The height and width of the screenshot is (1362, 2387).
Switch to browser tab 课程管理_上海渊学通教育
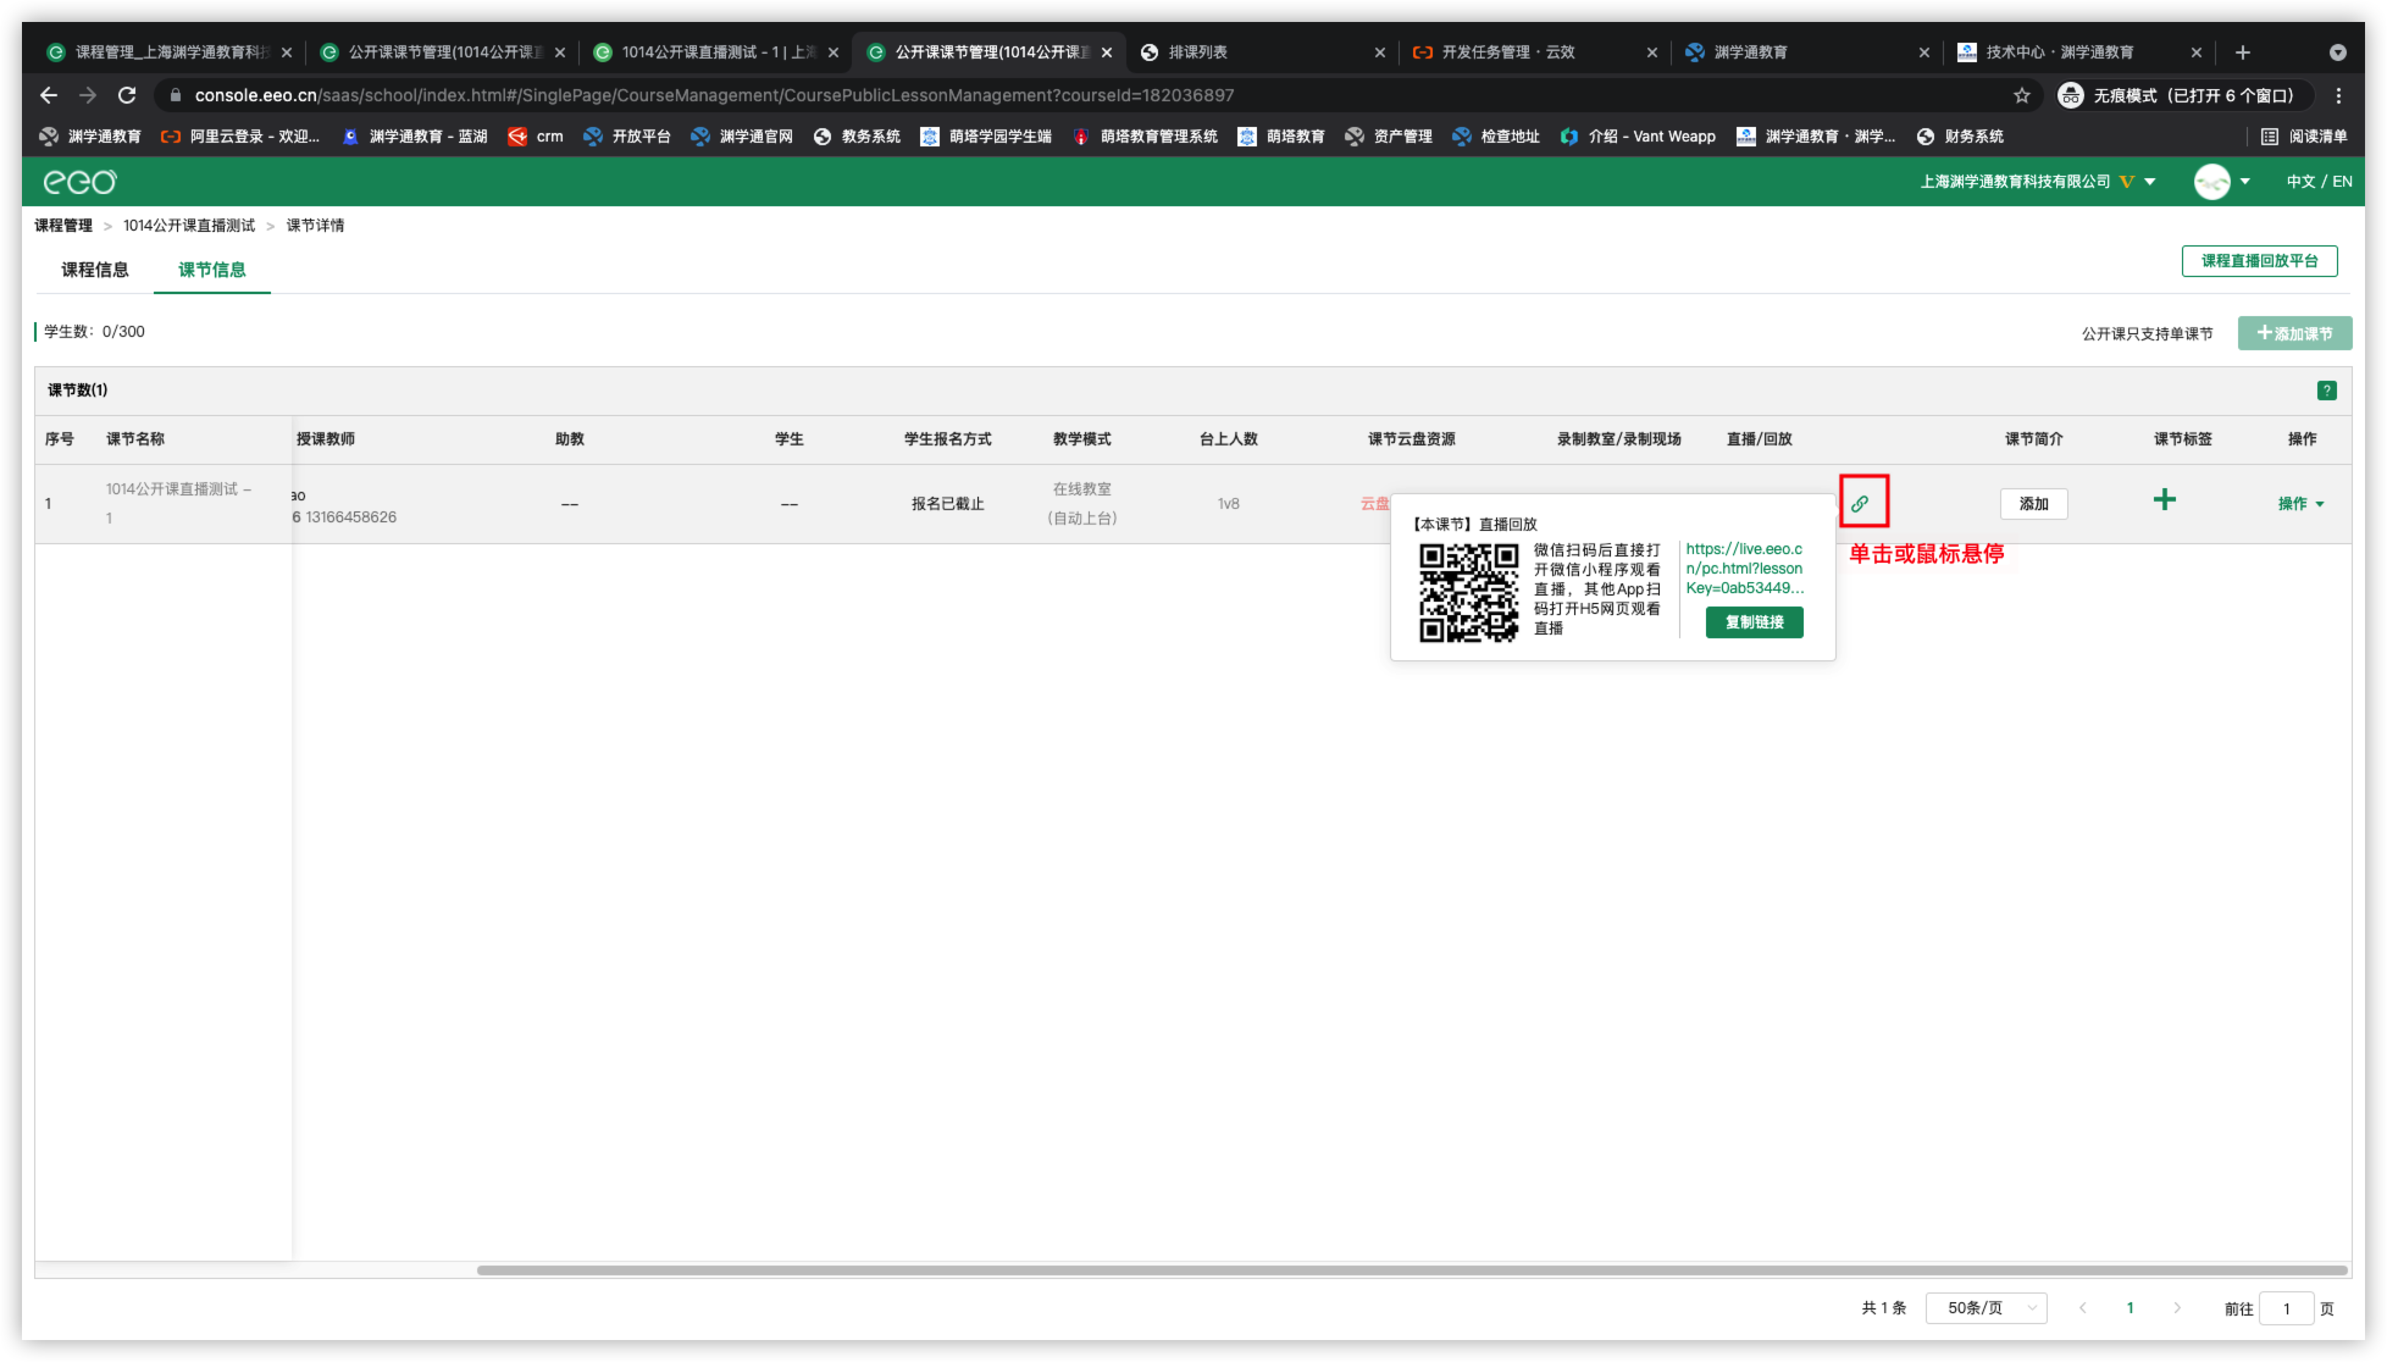pyautogui.click(x=169, y=52)
